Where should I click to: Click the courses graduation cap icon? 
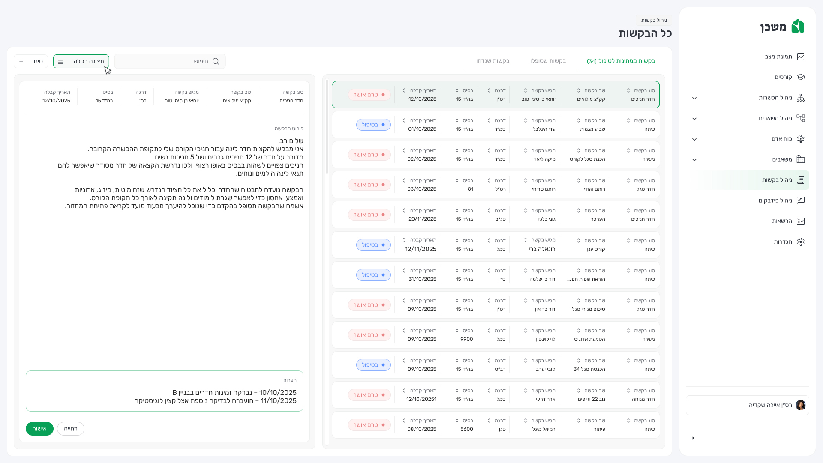800,77
